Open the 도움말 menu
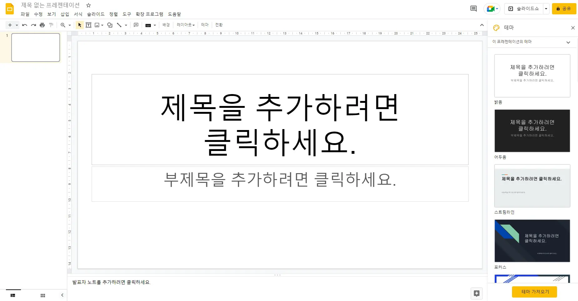The height and width of the screenshot is (301, 578). [x=175, y=14]
